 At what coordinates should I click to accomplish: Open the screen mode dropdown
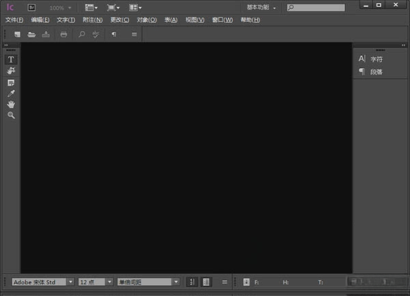click(x=113, y=8)
